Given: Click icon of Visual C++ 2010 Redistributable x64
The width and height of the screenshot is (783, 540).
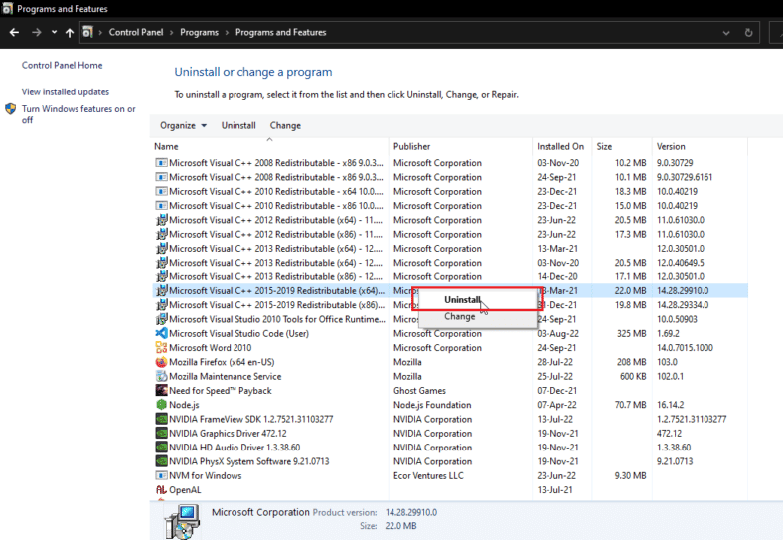Looking at the screenshot, I should pyautogui.click(x=161, y=192).
